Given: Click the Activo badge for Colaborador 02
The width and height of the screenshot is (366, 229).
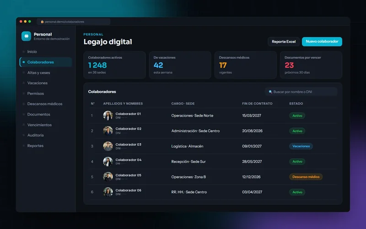Looking at the screenshot, I should point(297,131).
